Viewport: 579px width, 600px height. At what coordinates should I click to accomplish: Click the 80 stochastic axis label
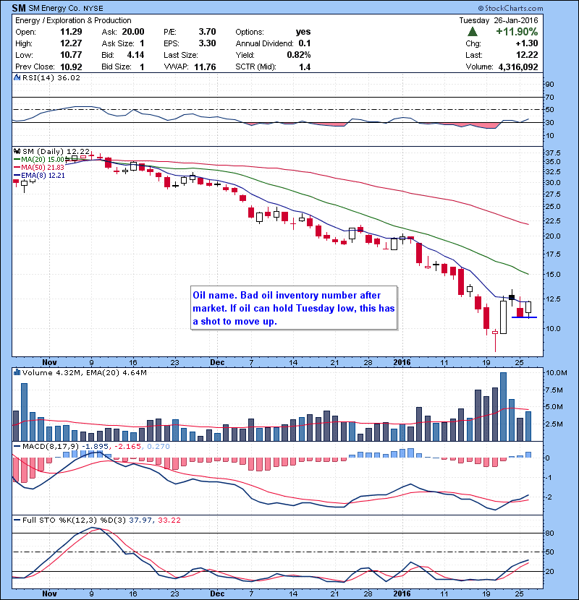(549, 533)
